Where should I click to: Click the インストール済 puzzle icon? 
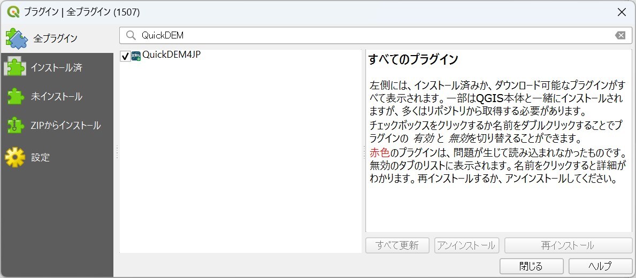14,67
